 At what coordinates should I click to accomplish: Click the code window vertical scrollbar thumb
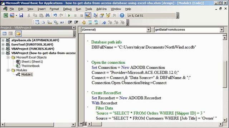tap(225, 74)
